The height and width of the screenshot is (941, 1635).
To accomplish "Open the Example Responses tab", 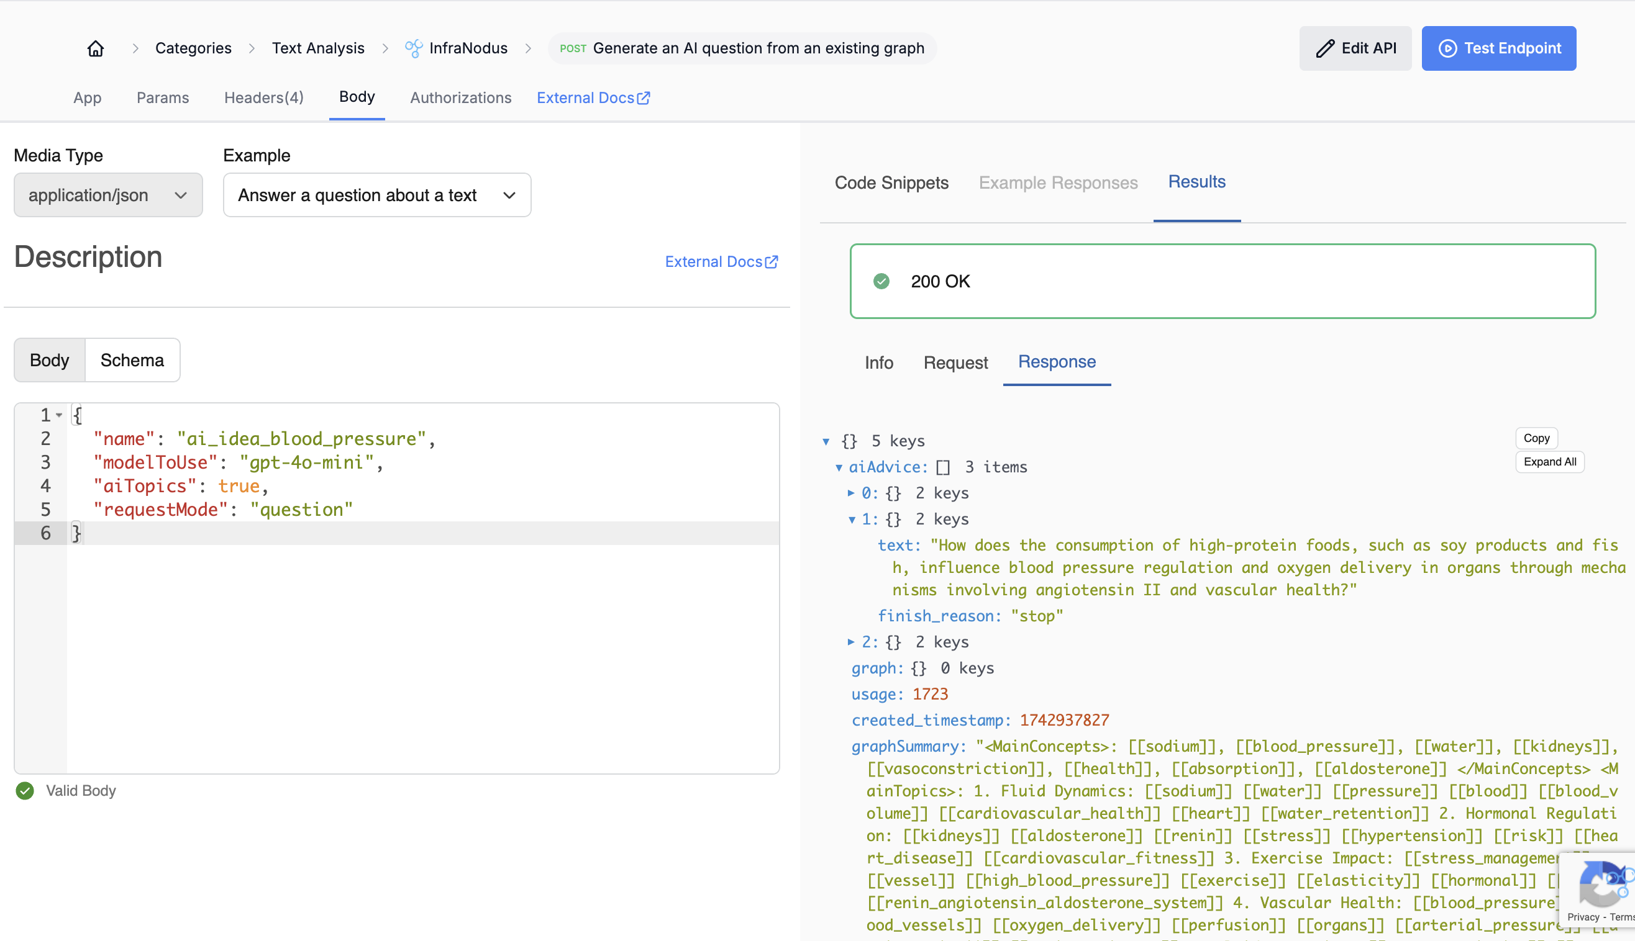I will point(1058,183).
